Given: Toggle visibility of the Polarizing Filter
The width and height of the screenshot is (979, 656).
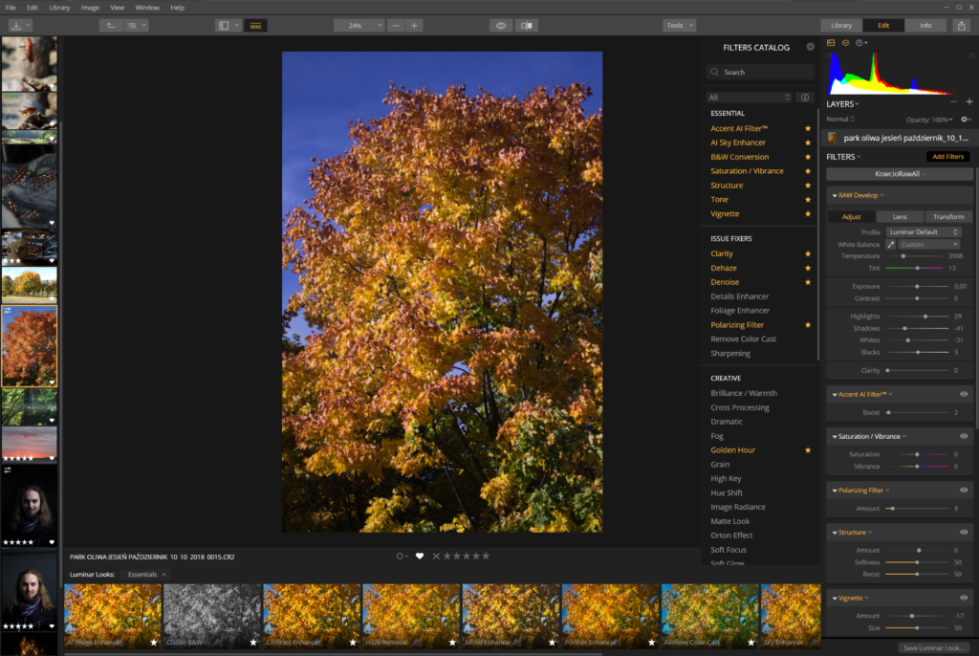Looking at the screenshot, I should [x=964, y=490].
